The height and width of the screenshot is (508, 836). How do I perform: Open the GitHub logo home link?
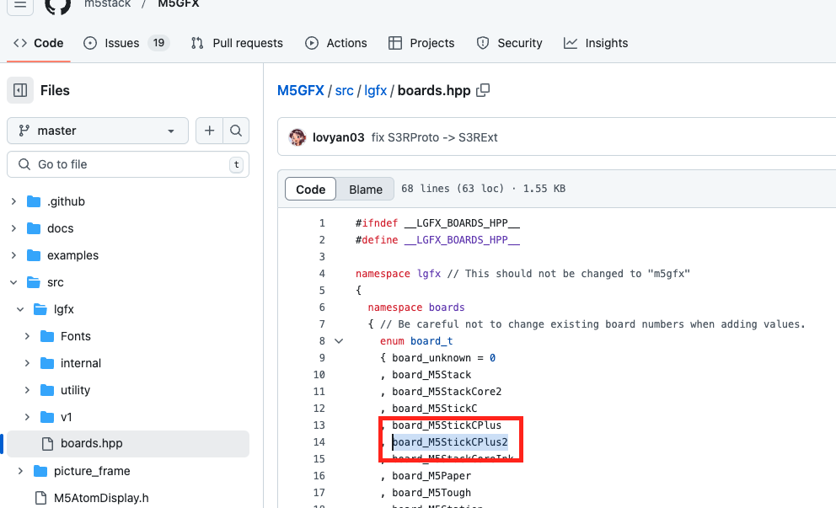(x=57, y=5)
